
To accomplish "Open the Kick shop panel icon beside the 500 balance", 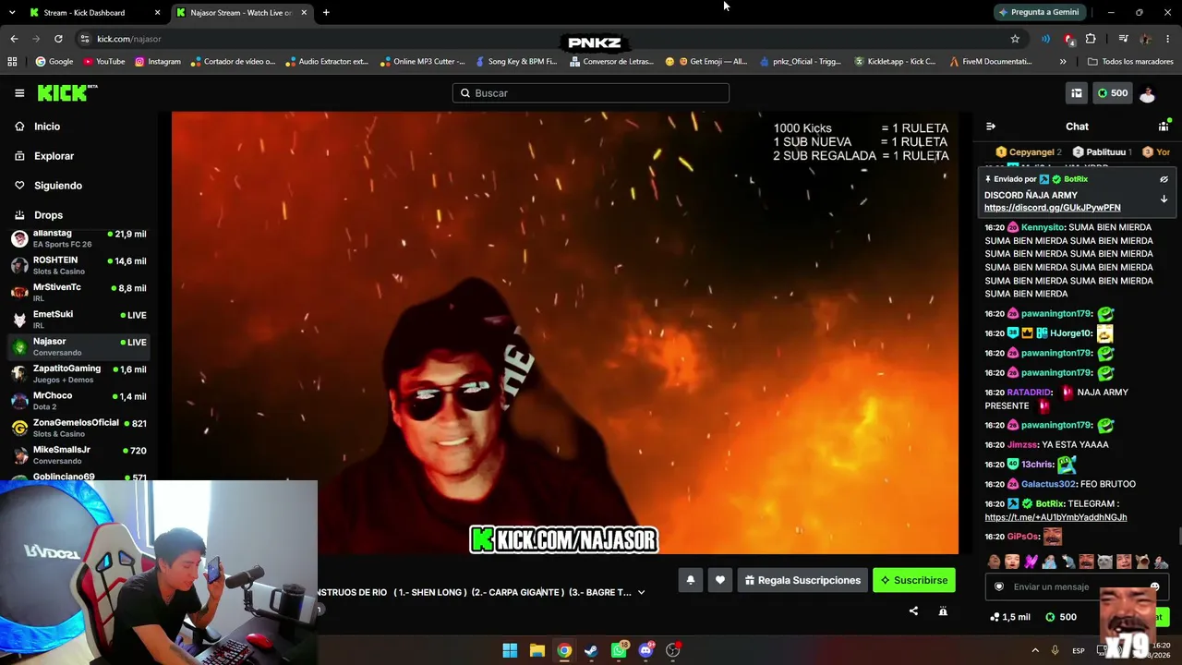I will point(1076,92).
